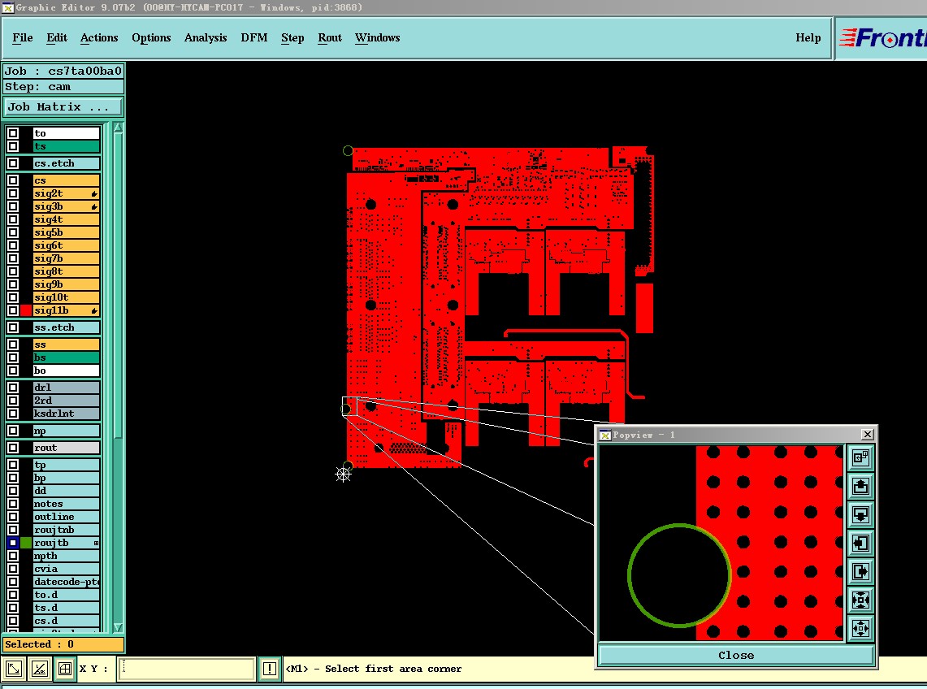Image resolution: width=927 pixels, height=689 pixels.
Task: Click into the X Y coordinate input field
Action: [x=186, y=669]
